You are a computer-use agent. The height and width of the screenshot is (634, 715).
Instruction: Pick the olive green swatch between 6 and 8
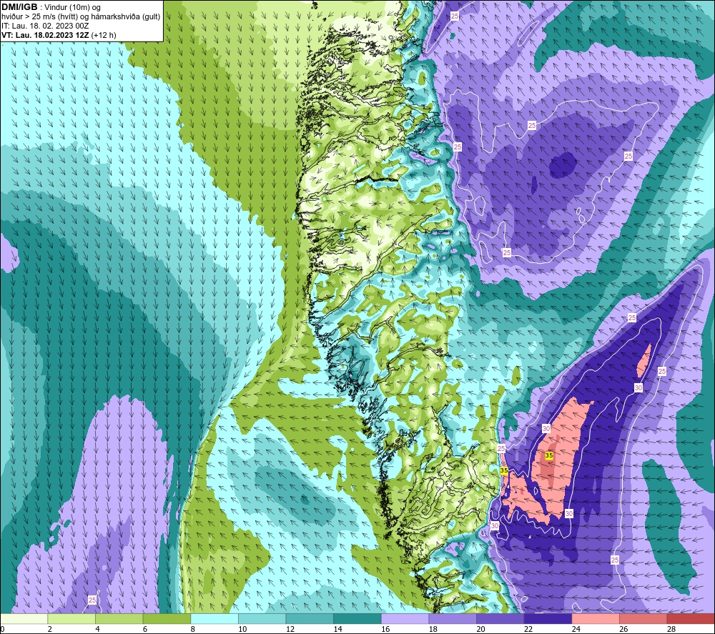(167, 618)
